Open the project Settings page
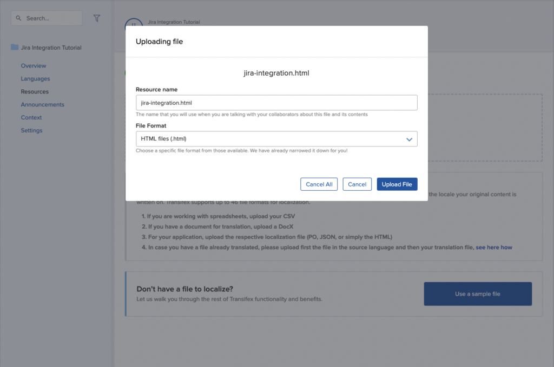The width and height of the screenshot is (554, 367). [31, 130]
